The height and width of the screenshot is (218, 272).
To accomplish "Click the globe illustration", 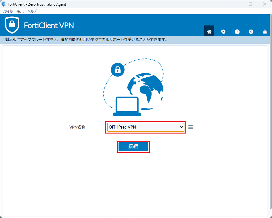I will pos(145,88).
